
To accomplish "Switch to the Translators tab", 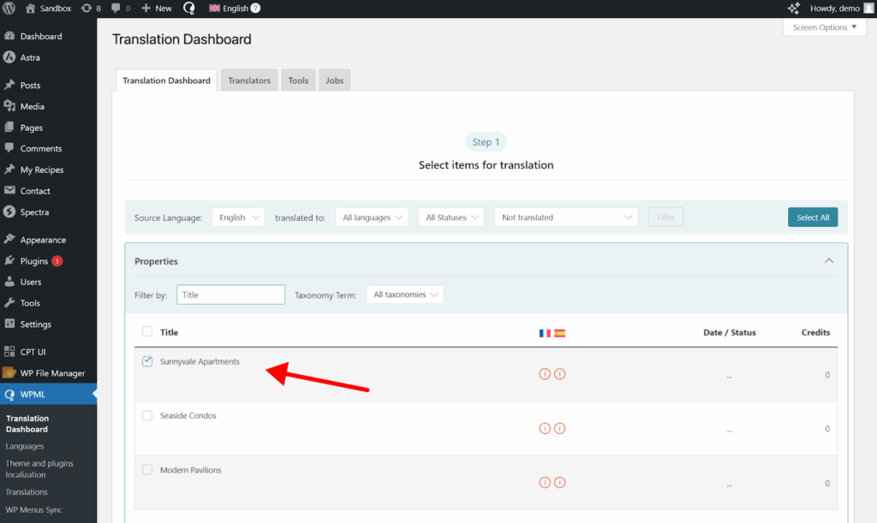I will (249, 80).
